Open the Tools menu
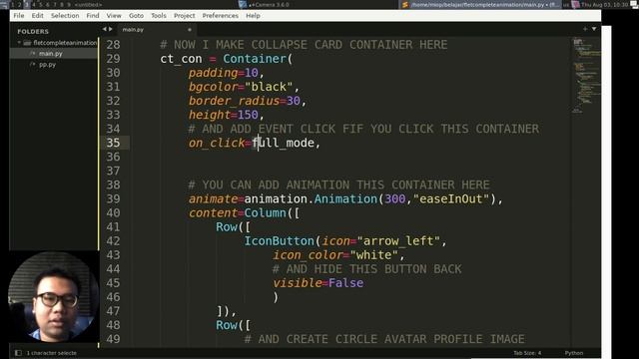The width and height of the screenshot is (639, 359). click(x=159, y=16)
